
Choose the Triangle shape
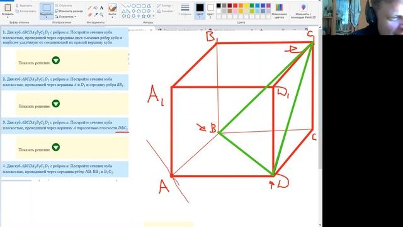pos(123,11)
